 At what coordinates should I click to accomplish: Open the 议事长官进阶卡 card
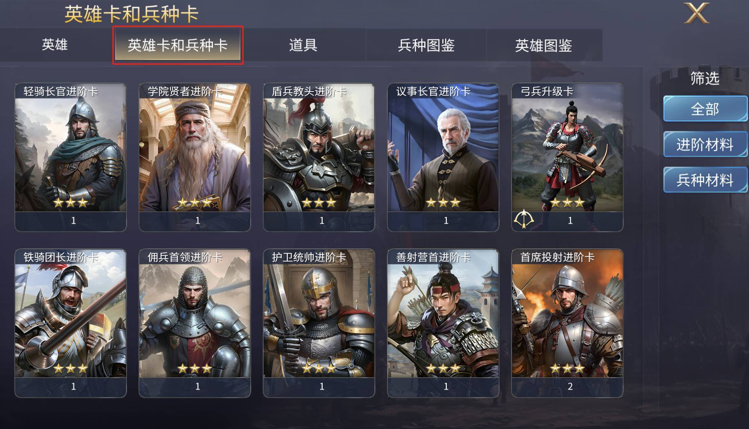(x=443, y=157)
